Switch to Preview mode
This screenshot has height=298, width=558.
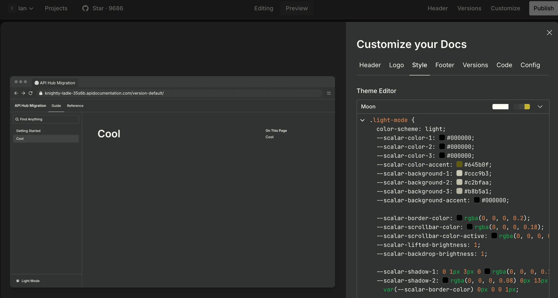(x=297, y=8)
